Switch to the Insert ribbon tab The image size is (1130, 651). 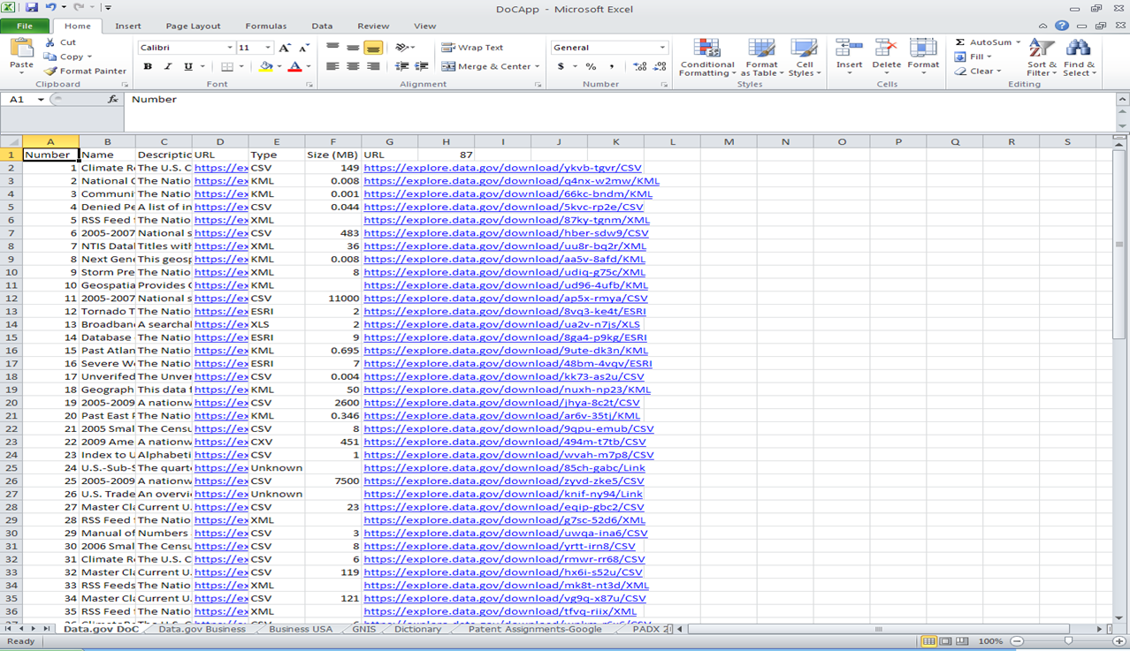128,26
